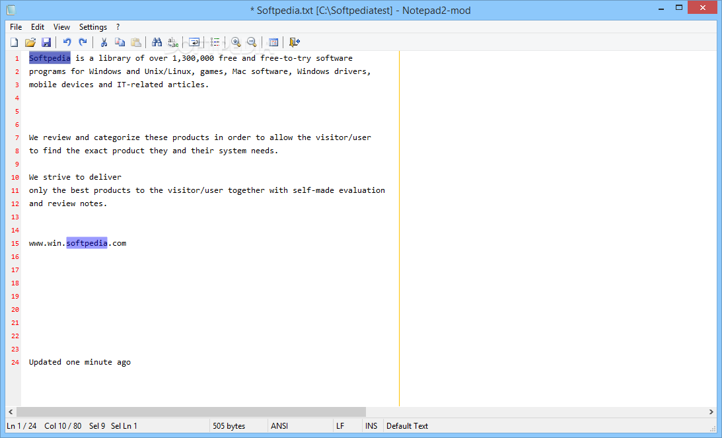Click line number 7 in the margin

pyautogui.click(x=17, y=137)
